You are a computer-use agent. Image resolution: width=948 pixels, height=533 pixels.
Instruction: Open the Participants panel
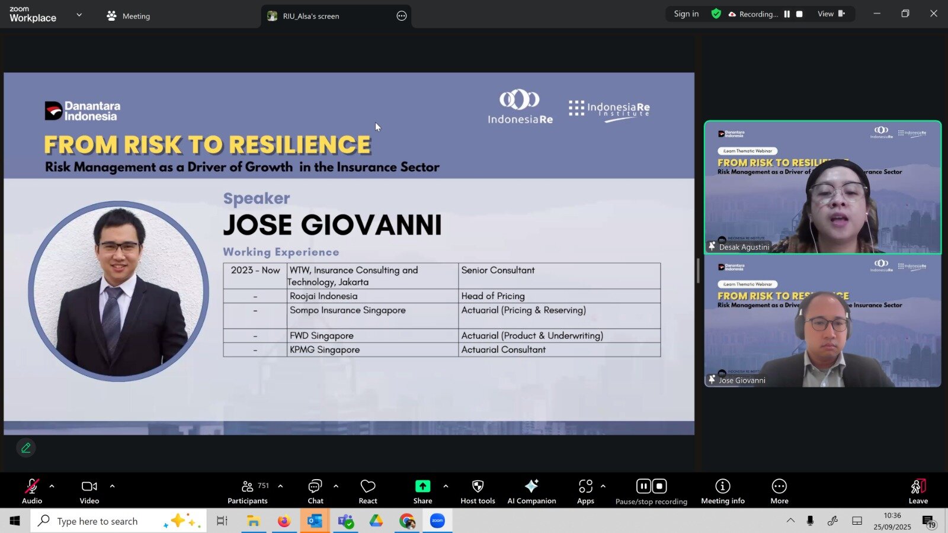pos(248,492)
